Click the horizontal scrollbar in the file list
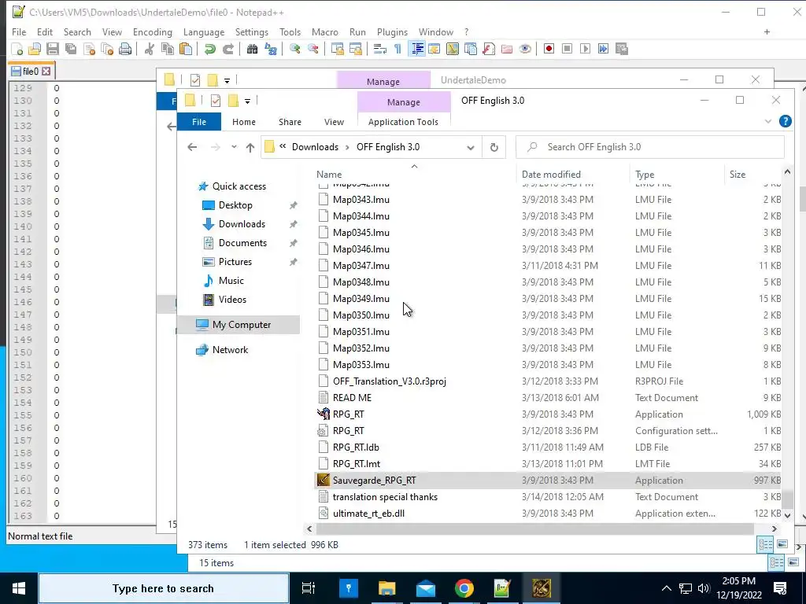Screen dimensions: 806x604 [x=535, y=528]
